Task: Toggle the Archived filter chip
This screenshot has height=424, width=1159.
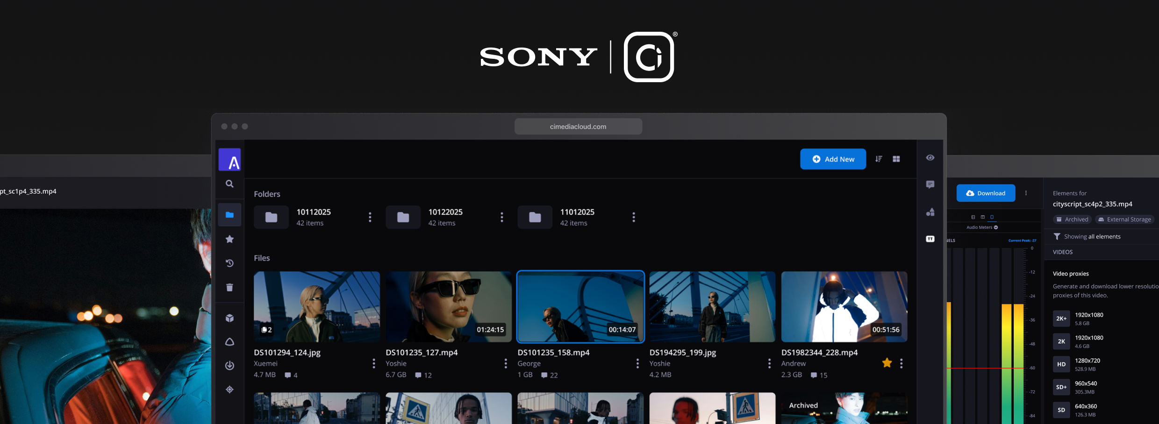Action: 1072,219
